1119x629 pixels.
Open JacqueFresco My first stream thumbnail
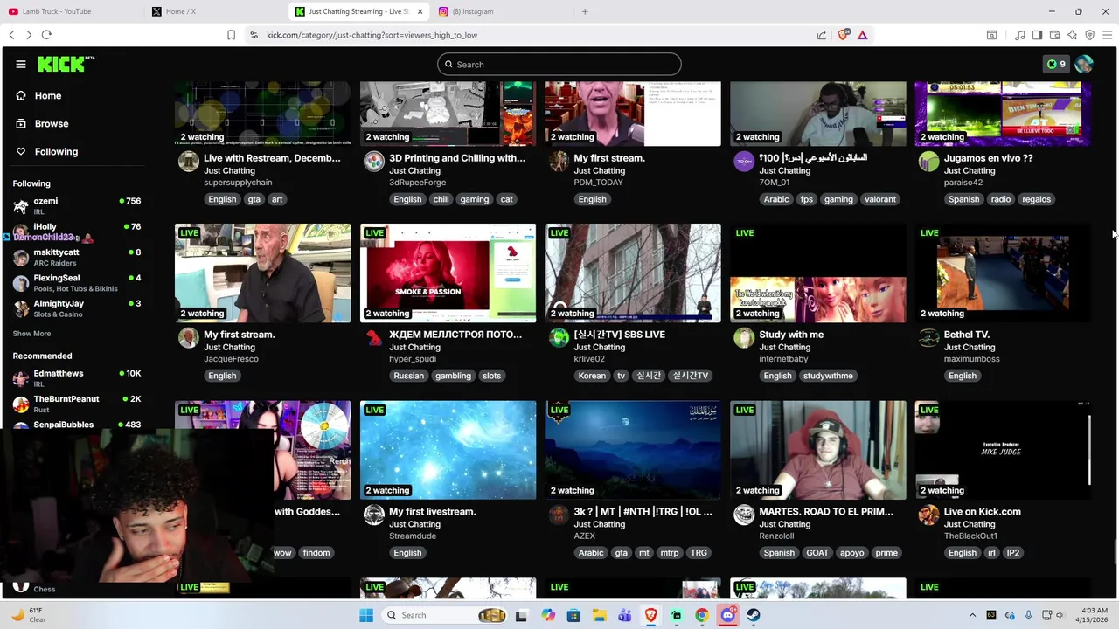pos(262,273)
